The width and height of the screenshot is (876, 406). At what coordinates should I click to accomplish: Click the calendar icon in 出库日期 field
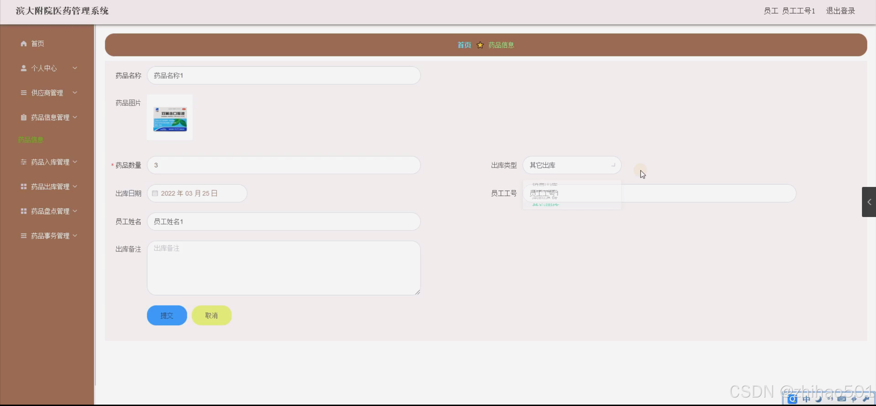click(x=155, y=193)
